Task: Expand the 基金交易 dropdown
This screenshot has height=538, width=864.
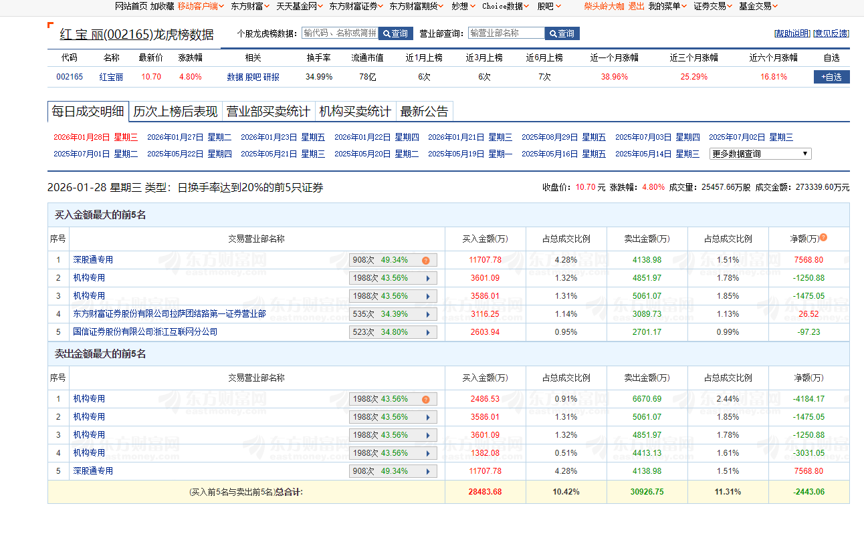Action: pos(758,6)
